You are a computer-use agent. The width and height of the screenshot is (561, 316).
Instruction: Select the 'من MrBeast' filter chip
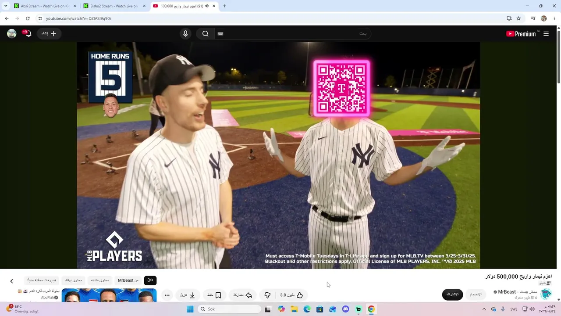click(128, 280)
